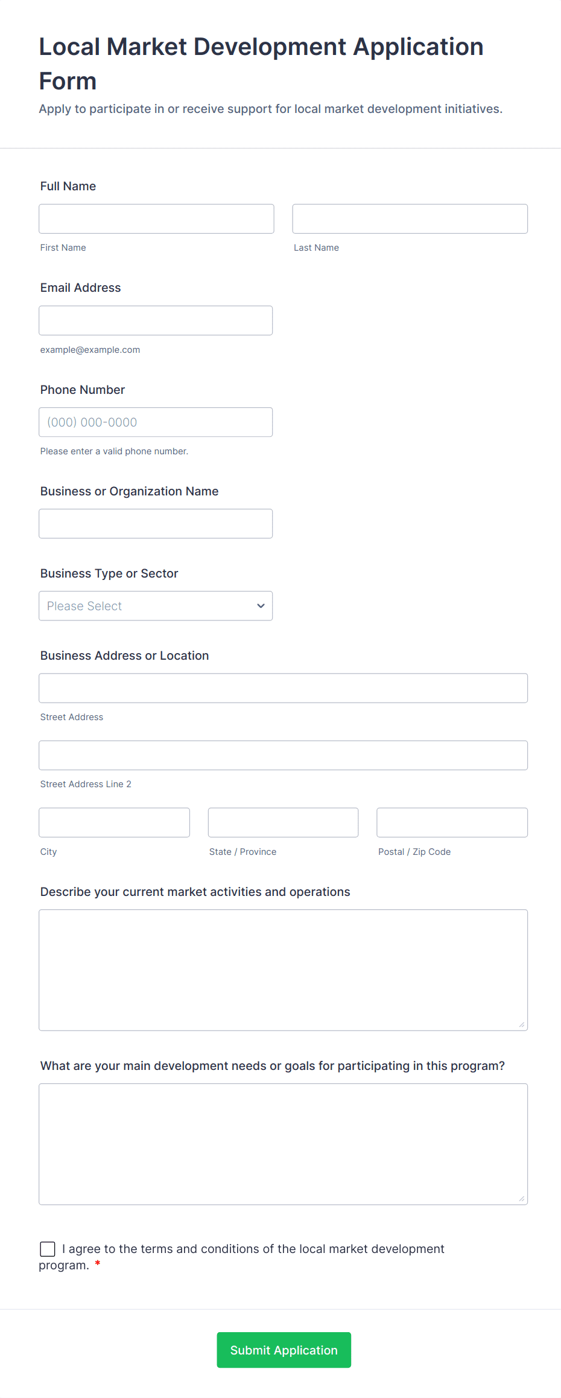
Task: Click the market activities description text area
Action: (283, 967)
